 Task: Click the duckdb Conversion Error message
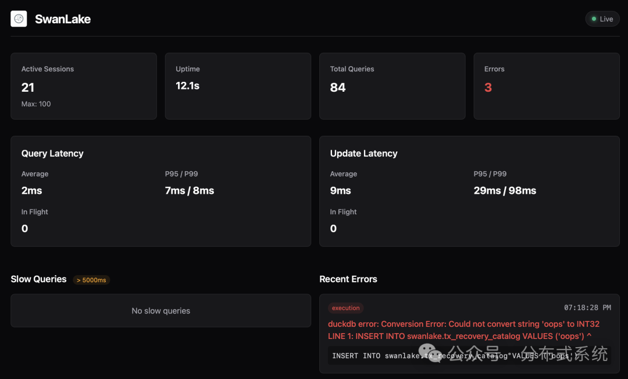tap(464, 330)
